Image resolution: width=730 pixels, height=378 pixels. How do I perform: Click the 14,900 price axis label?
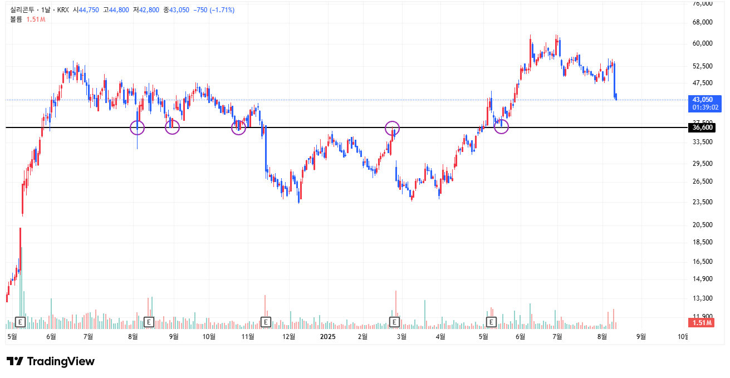703,279
